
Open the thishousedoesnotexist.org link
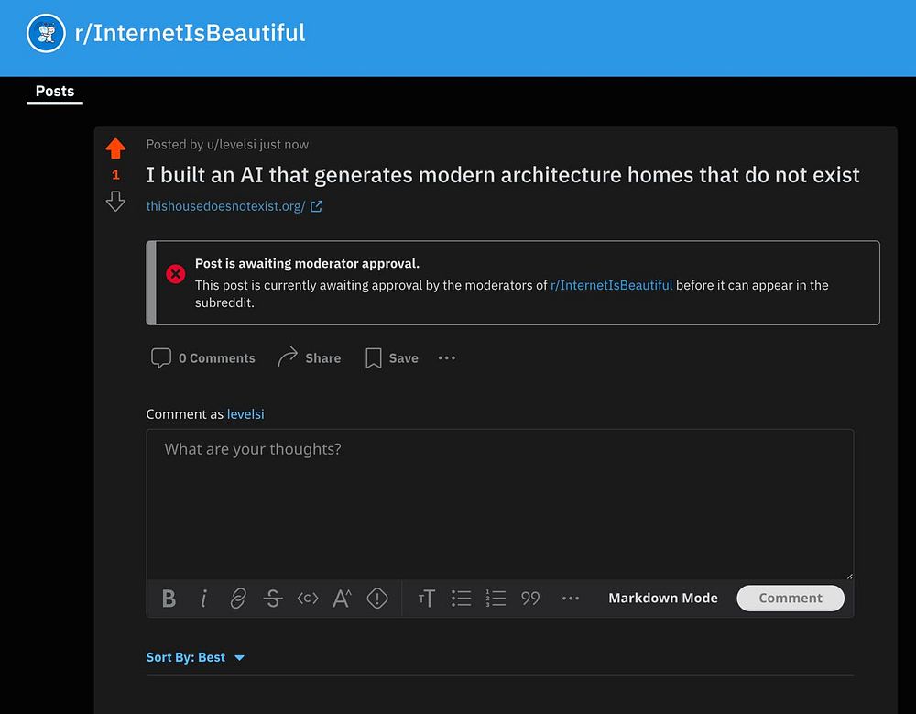point(225,206)
